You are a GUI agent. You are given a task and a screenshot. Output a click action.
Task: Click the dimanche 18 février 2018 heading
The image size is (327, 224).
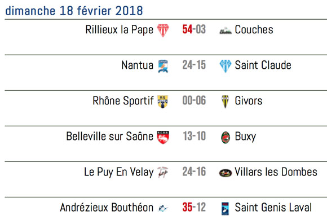click(74, 11)
